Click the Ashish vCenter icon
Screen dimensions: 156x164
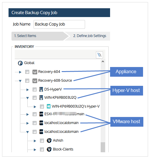pyautogui.click(x=49, y=140)
